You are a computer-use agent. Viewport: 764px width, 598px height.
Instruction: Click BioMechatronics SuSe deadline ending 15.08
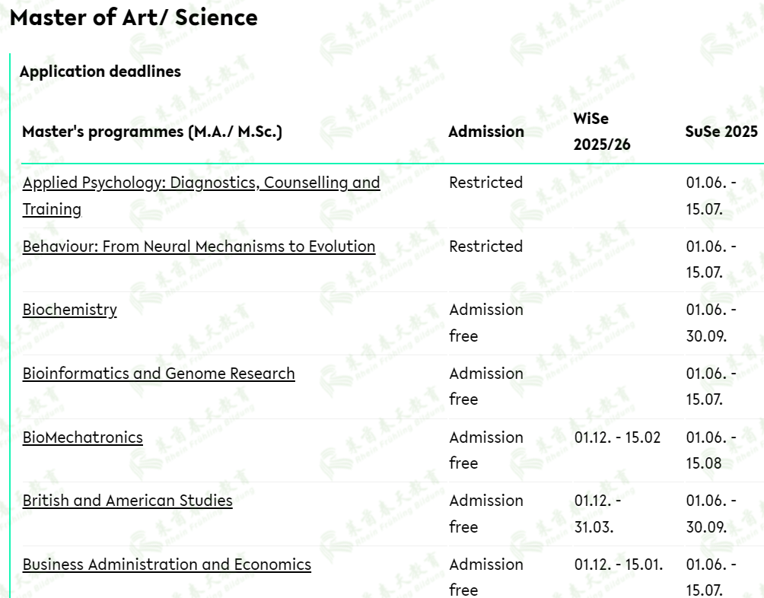[x=711, y=450]
